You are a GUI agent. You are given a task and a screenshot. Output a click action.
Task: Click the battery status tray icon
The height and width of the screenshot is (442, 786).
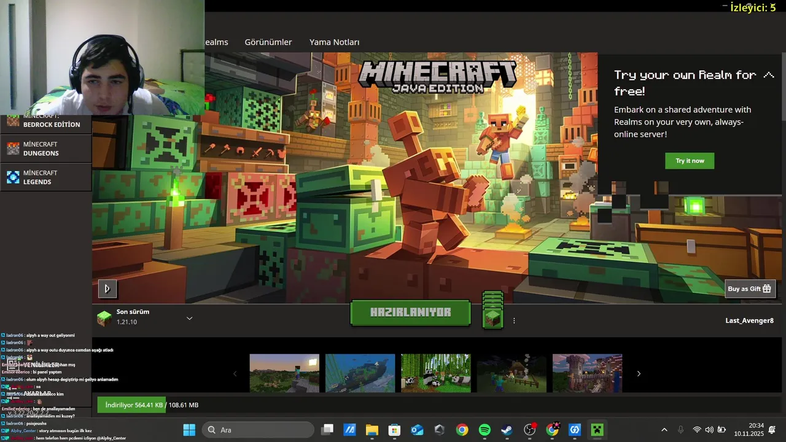(722, 430)
